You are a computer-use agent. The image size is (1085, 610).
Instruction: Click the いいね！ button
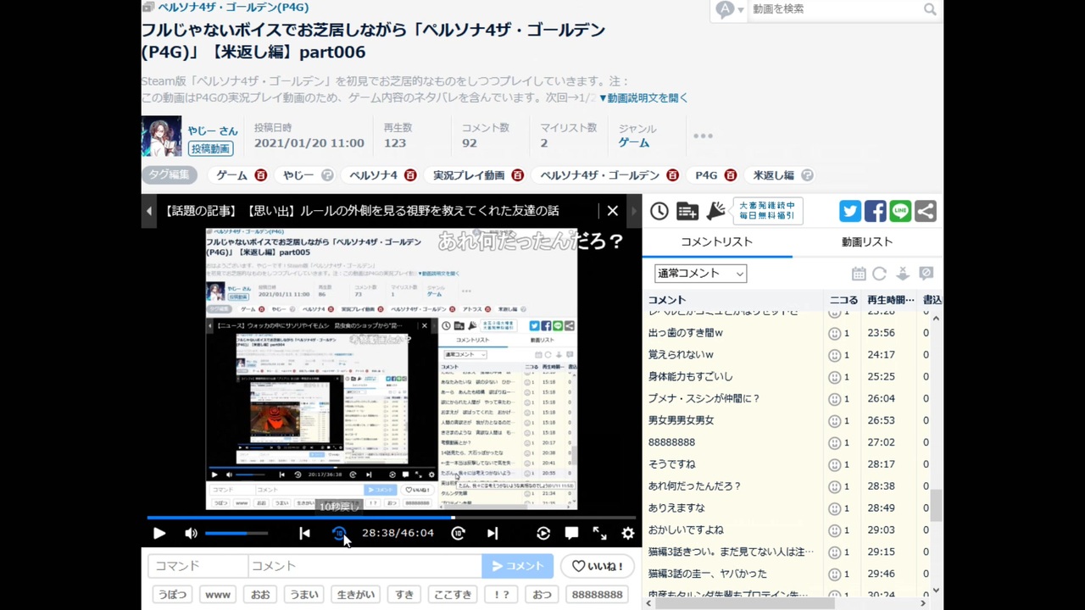pyautogui.click(x=598, y=566)
